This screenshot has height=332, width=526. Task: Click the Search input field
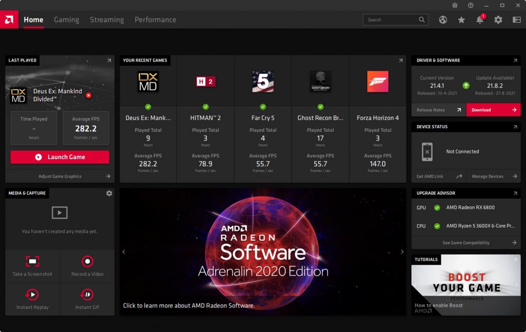(x=391, y=19)
